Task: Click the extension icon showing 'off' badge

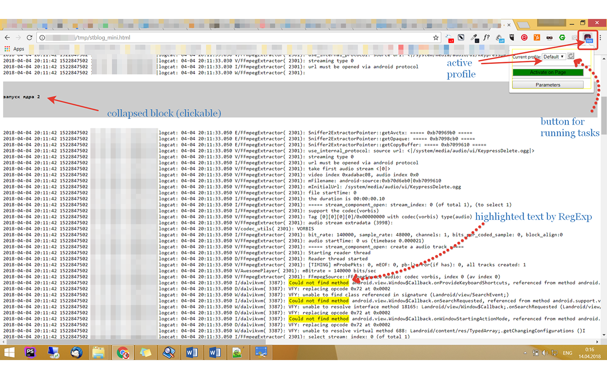Action: 500,38
